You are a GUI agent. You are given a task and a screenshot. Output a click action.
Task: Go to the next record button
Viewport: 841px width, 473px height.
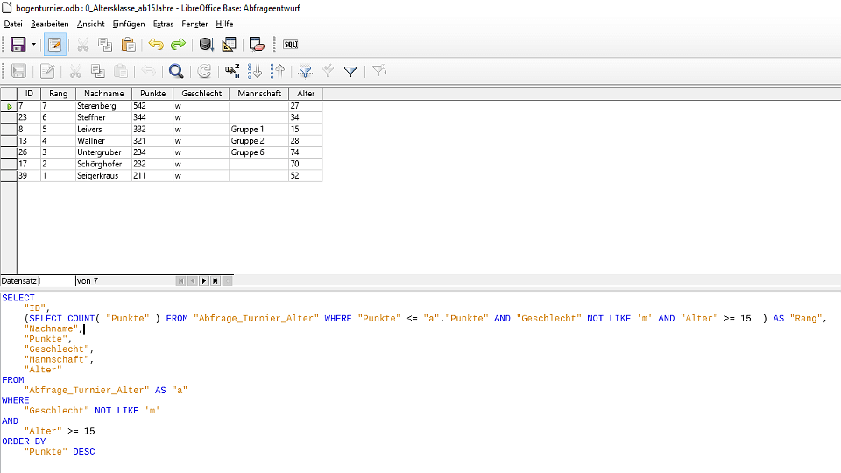204,281
